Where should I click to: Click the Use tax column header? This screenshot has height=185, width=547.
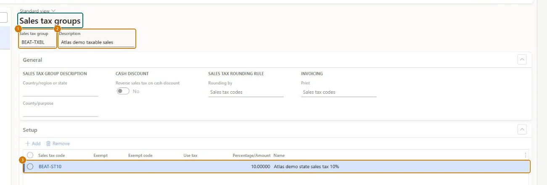tap(190, 156)
